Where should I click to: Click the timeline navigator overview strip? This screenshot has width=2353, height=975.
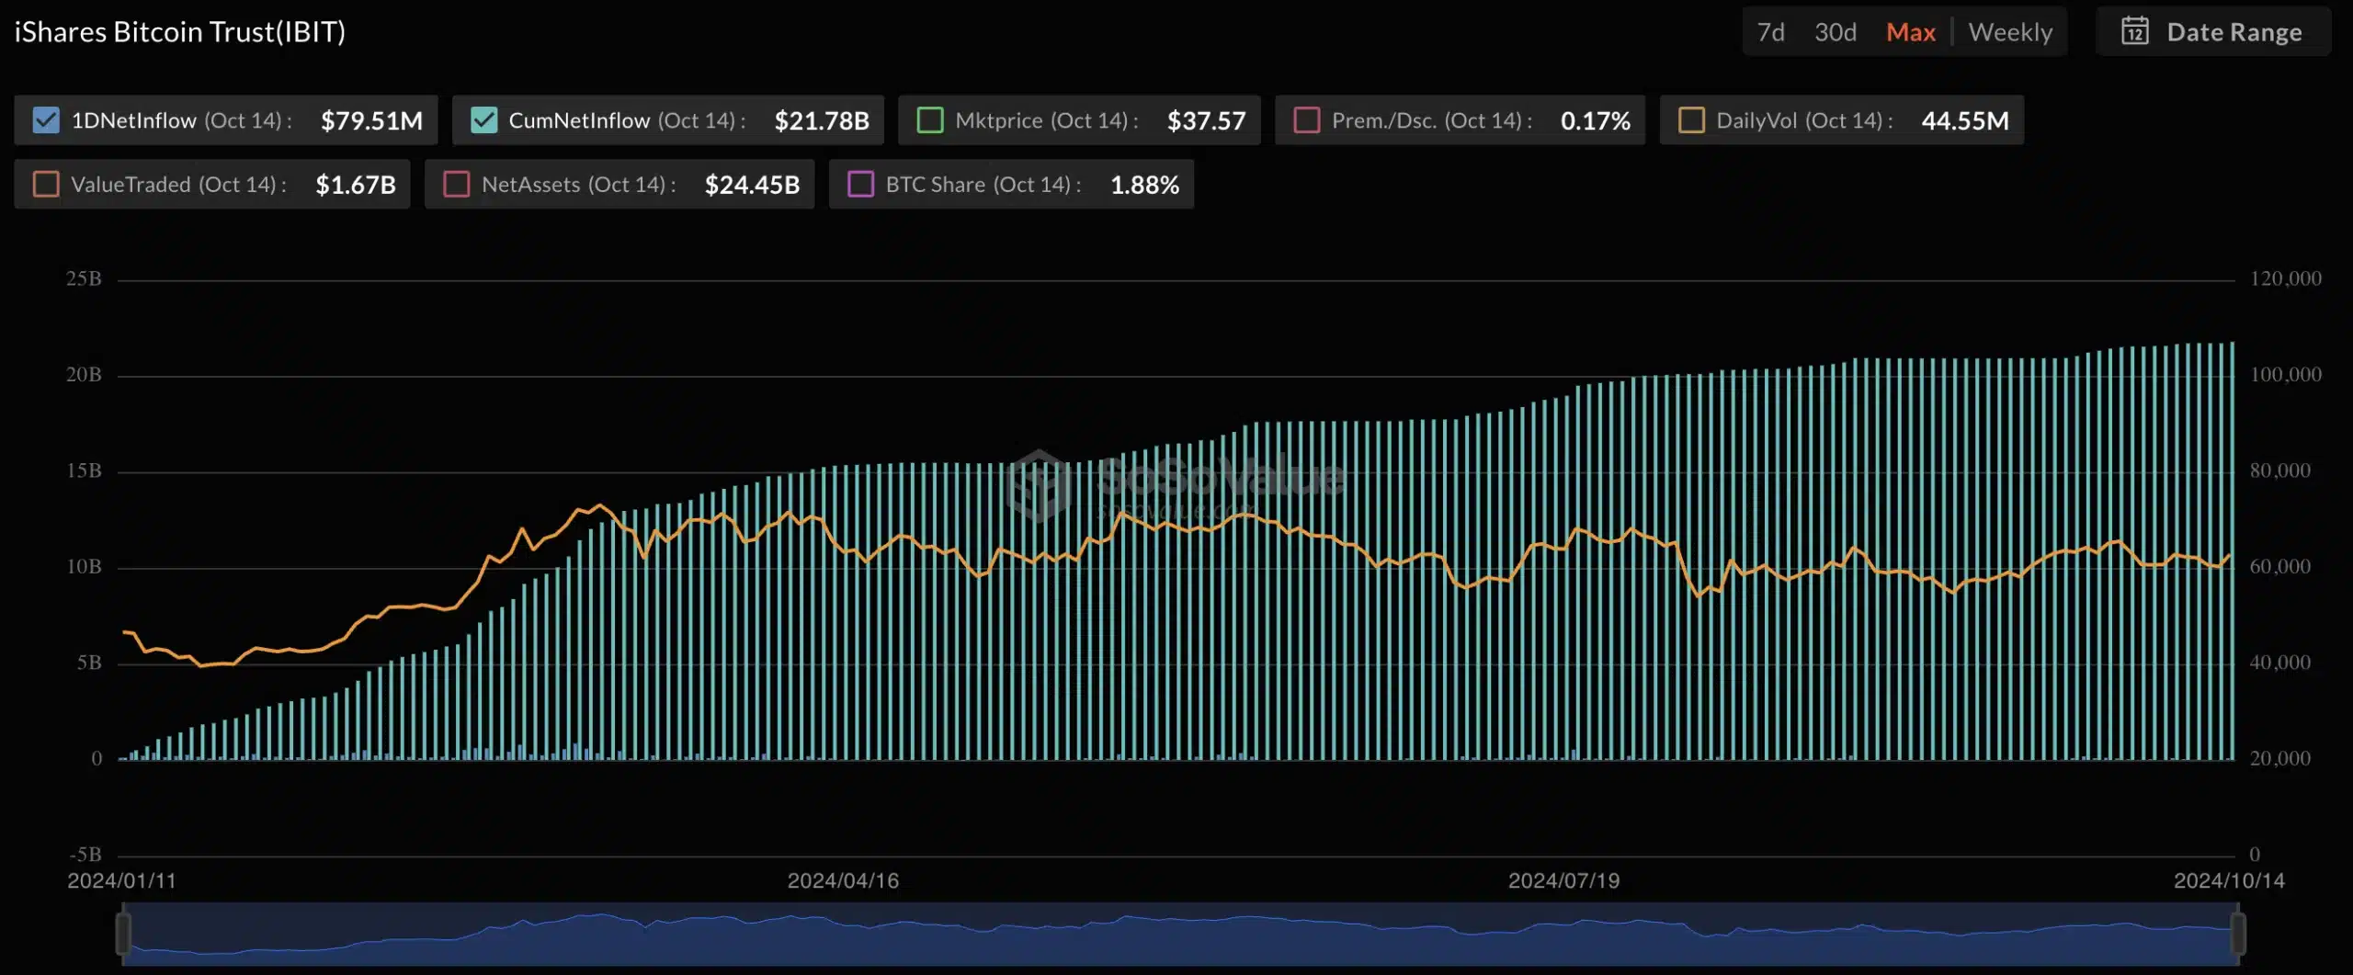tap(1180, 934)
